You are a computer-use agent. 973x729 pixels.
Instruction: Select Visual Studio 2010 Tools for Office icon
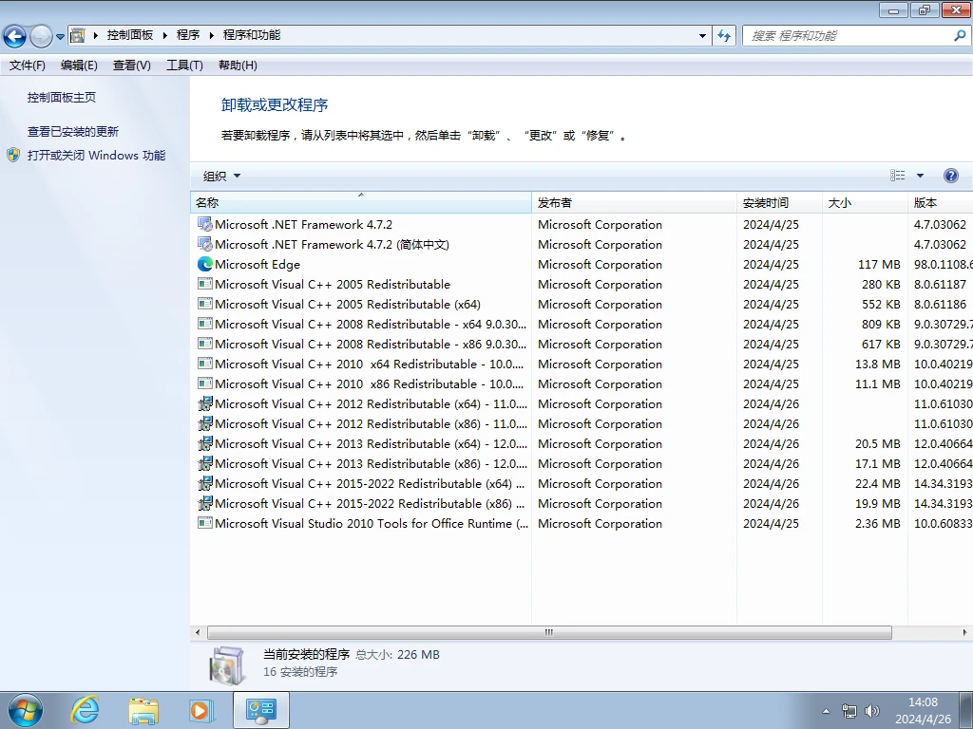205,523
